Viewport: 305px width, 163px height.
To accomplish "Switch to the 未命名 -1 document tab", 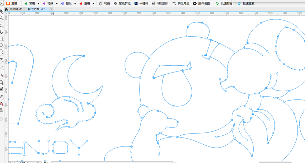I will [16, 9].
